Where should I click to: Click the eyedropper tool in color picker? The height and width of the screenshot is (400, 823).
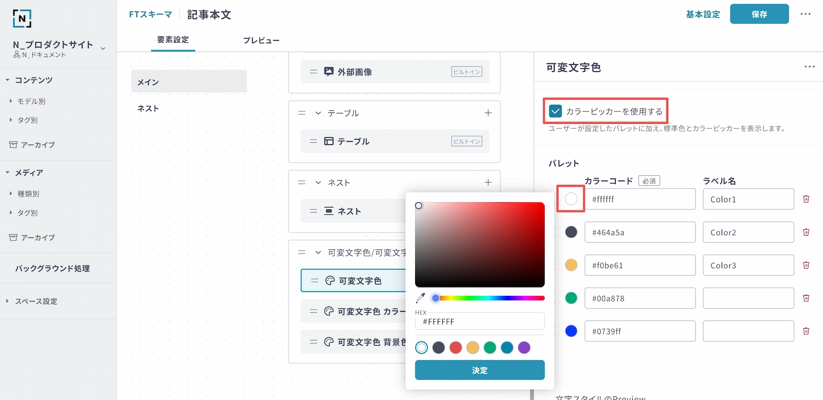tap(421, 298)
